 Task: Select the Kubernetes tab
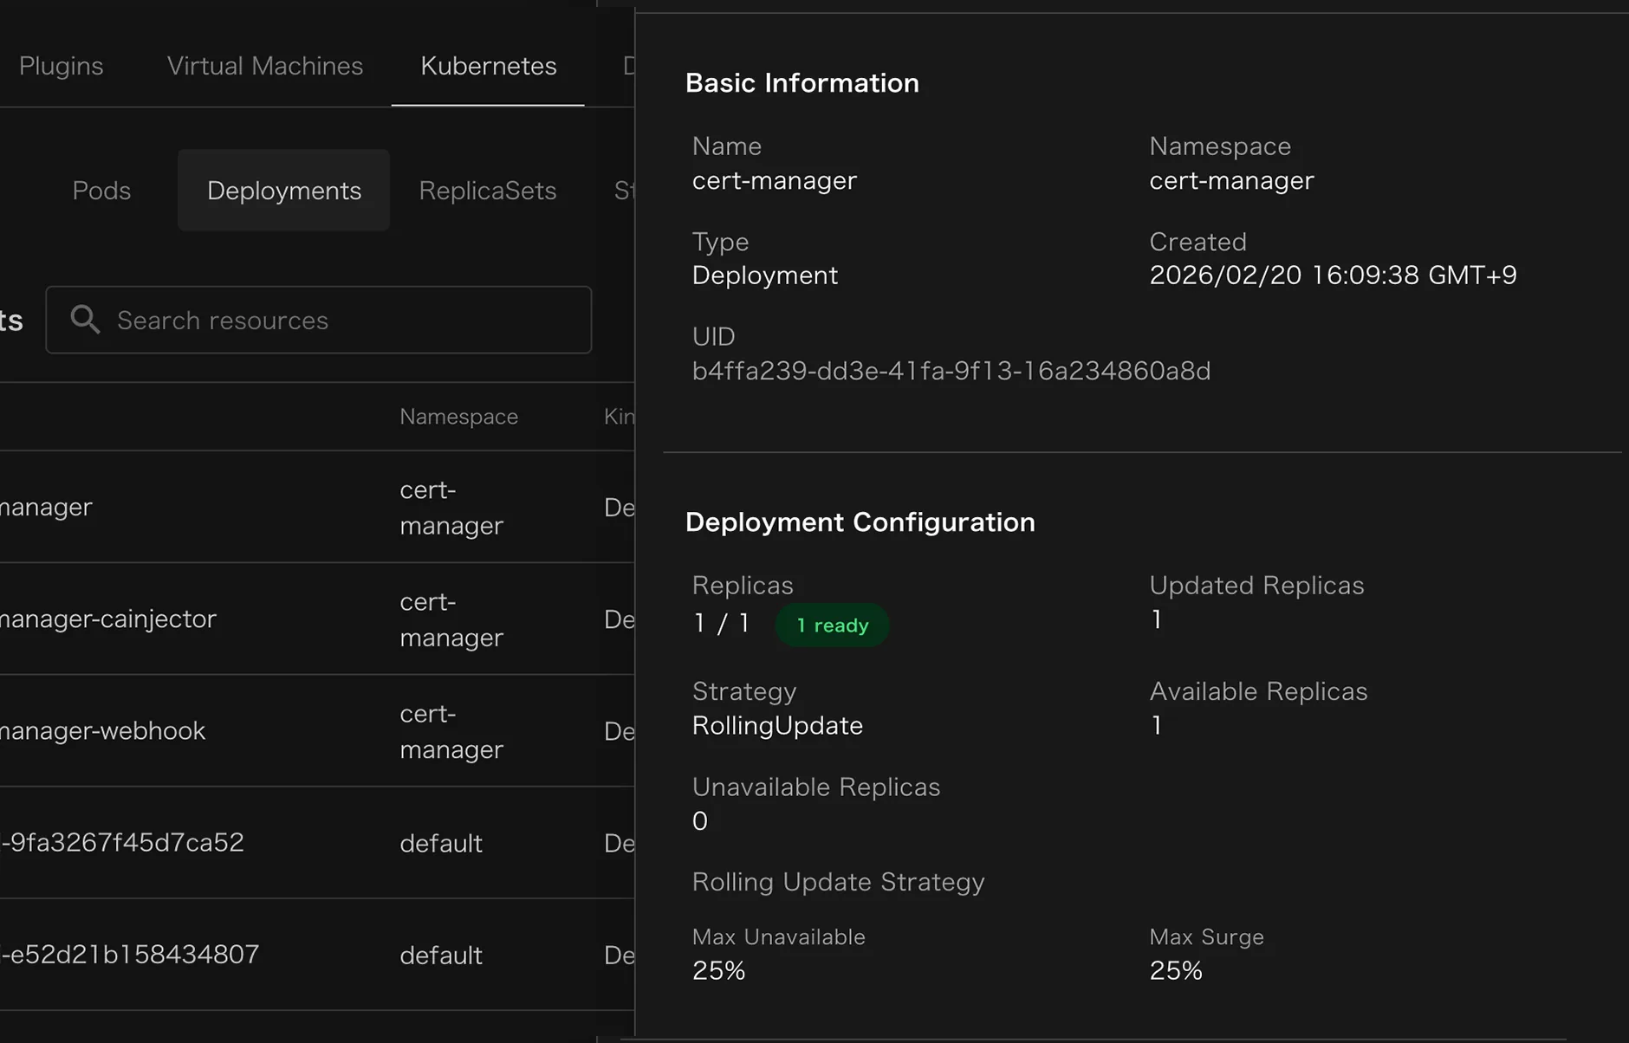488,66
